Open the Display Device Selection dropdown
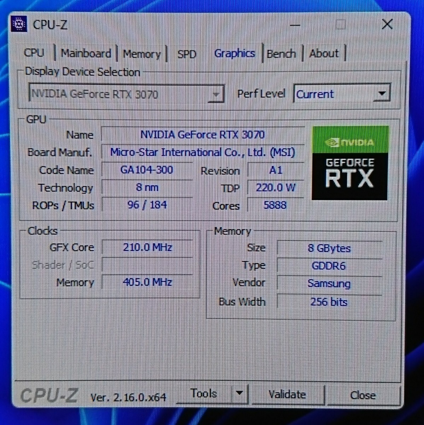 [126, 94]
